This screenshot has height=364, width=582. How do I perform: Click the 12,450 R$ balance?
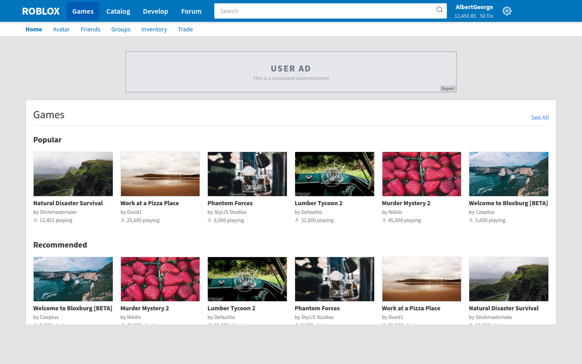pos(465,16)
